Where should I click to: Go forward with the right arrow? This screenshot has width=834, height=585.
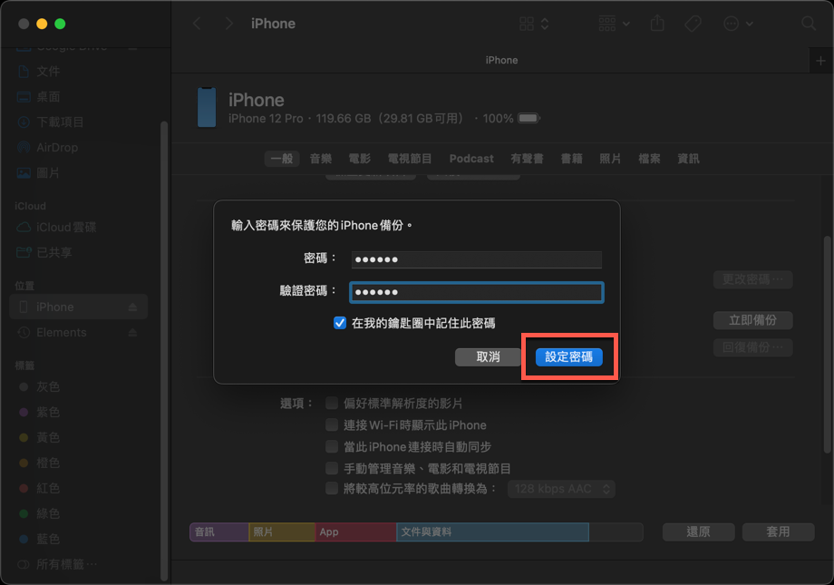tap(228, 24)
